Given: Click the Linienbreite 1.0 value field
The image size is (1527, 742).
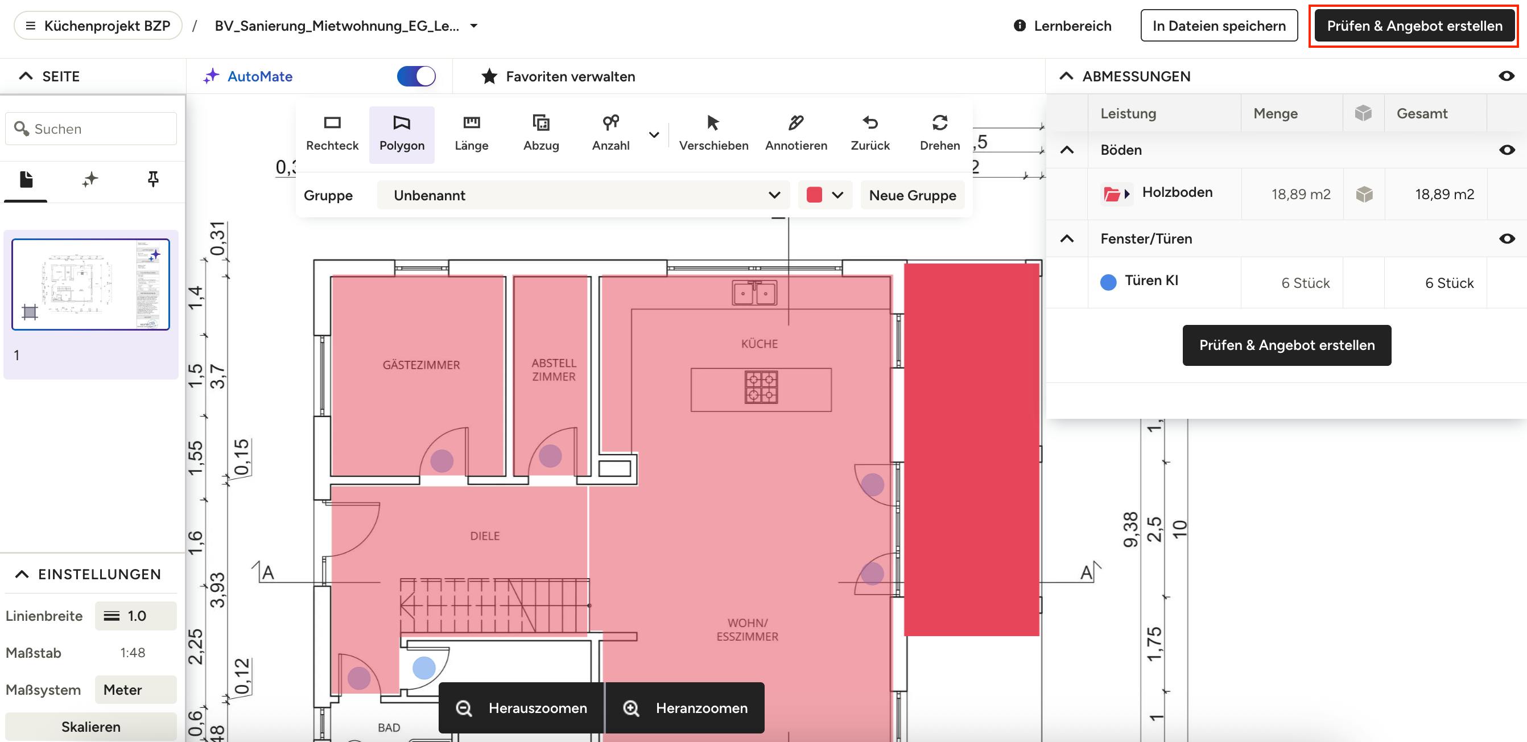Looking at the screenshot, I should point(136,616).
